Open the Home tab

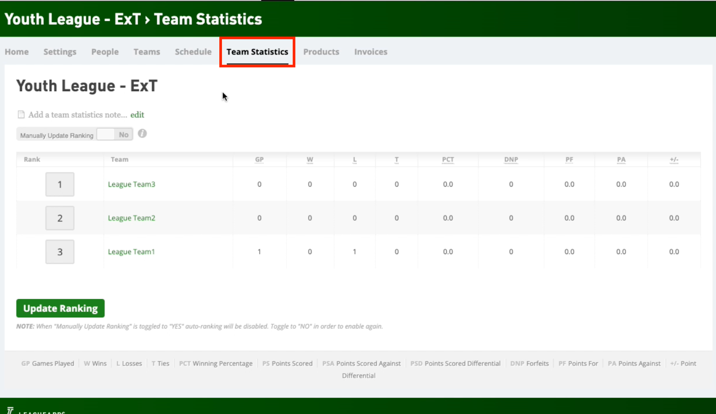[x=17, y=52]
